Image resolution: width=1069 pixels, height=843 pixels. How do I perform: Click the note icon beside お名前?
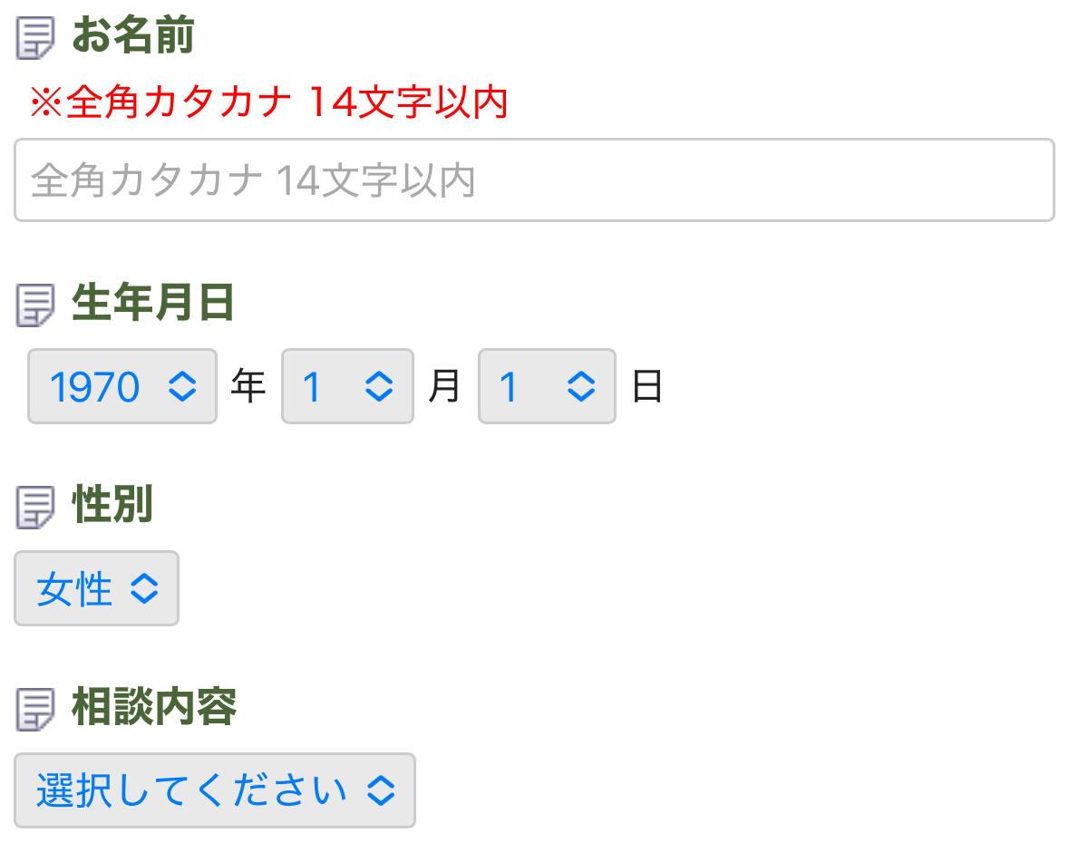(34, 39)
